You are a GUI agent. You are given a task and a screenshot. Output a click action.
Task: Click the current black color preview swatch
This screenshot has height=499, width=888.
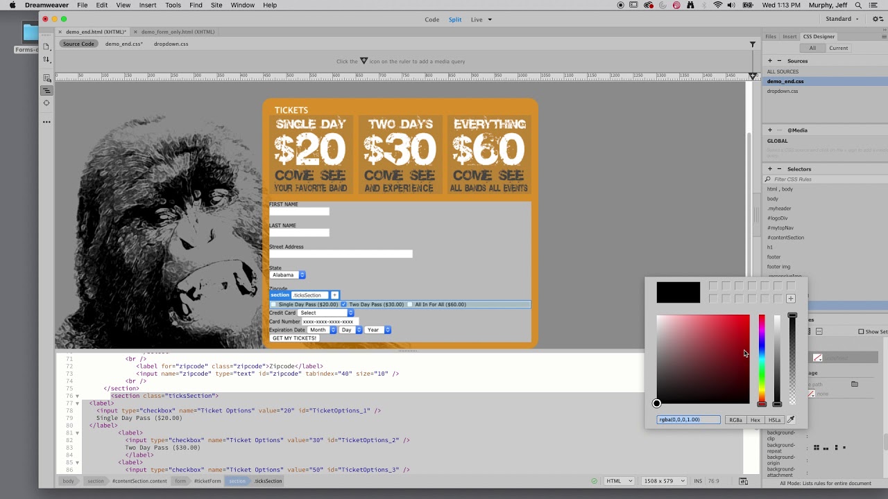click(x=678, y=292)
